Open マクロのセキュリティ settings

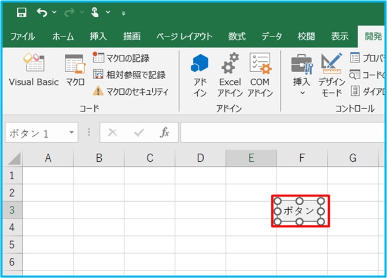130,91
